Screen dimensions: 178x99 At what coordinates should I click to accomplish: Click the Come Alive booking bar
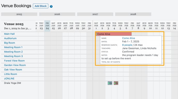[x=114, y=34]
